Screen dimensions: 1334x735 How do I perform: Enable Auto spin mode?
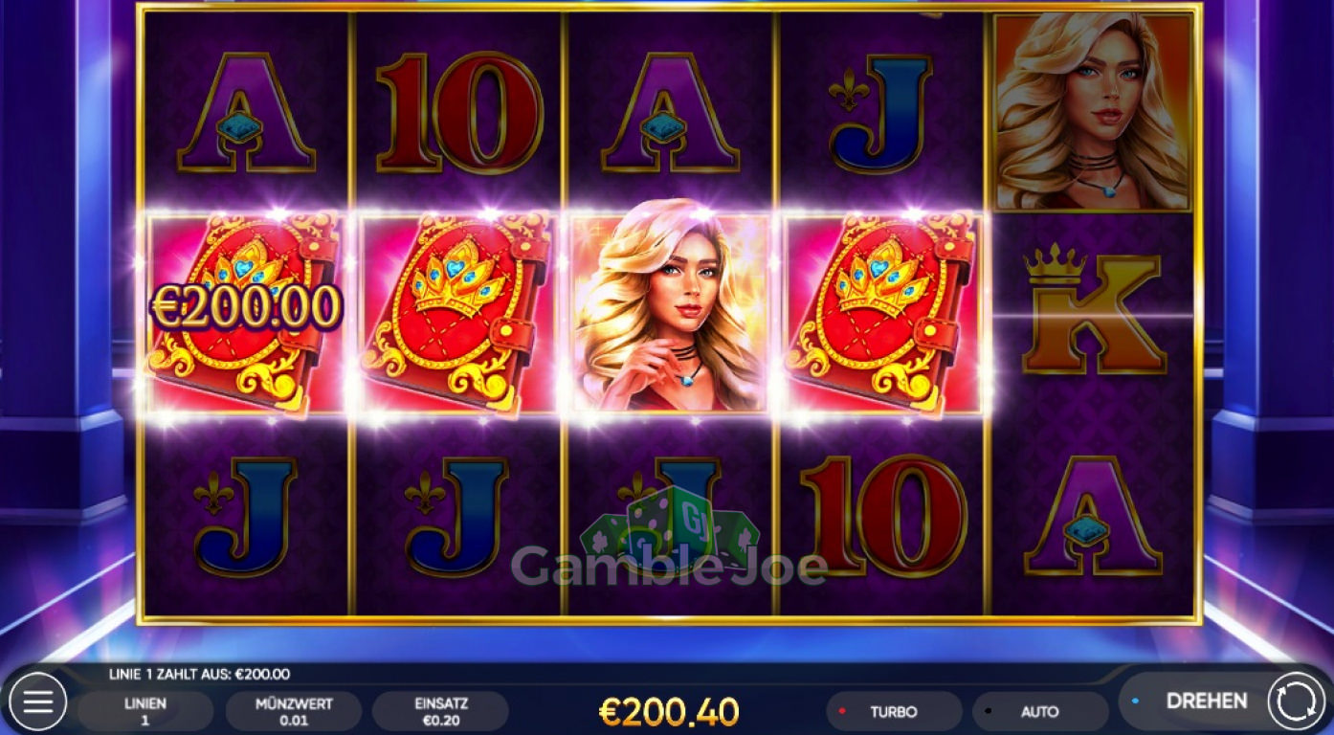click(x=1040, y=712)
